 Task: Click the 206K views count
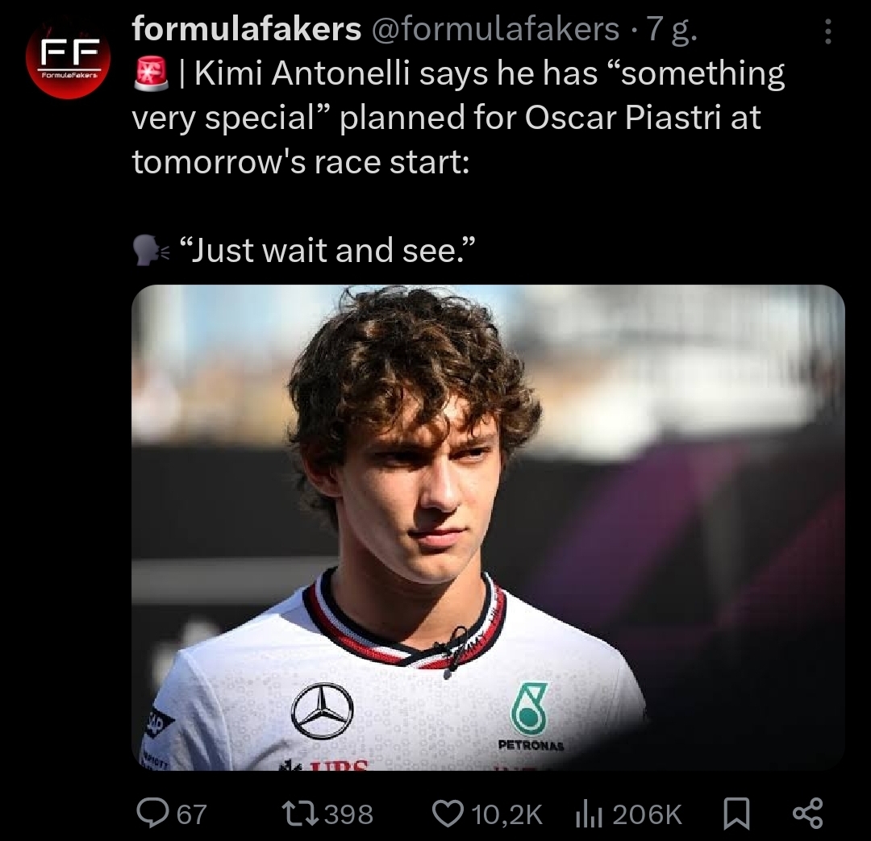647,814
